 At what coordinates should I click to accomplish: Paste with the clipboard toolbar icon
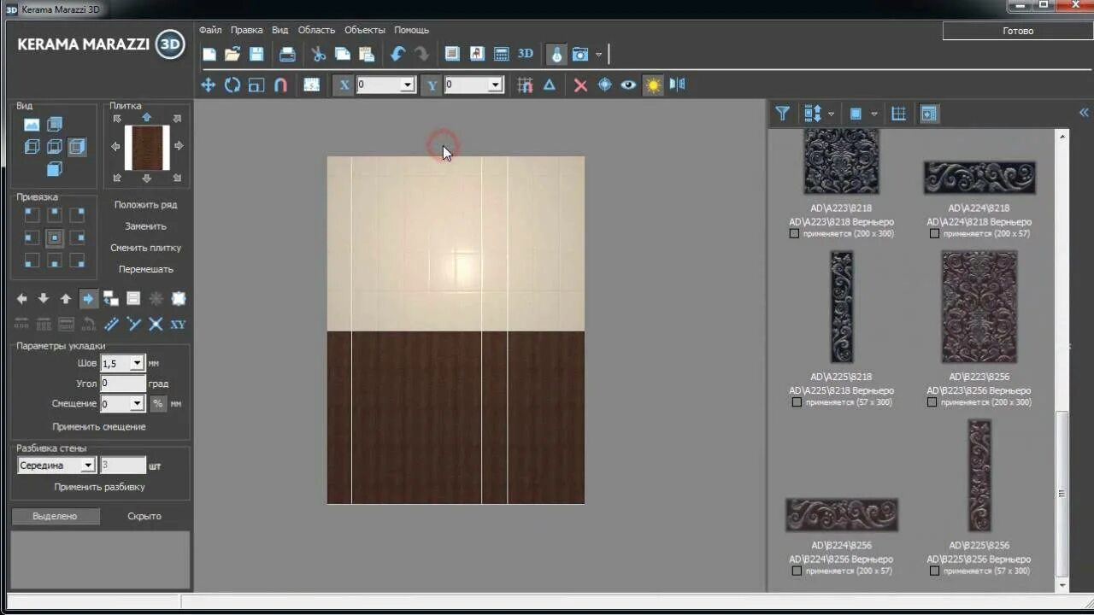pos(367,54)
